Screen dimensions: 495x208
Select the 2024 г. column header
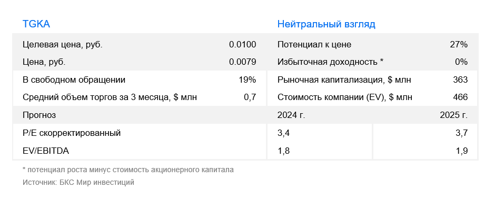pyautogui.click(x=291, y=115)
